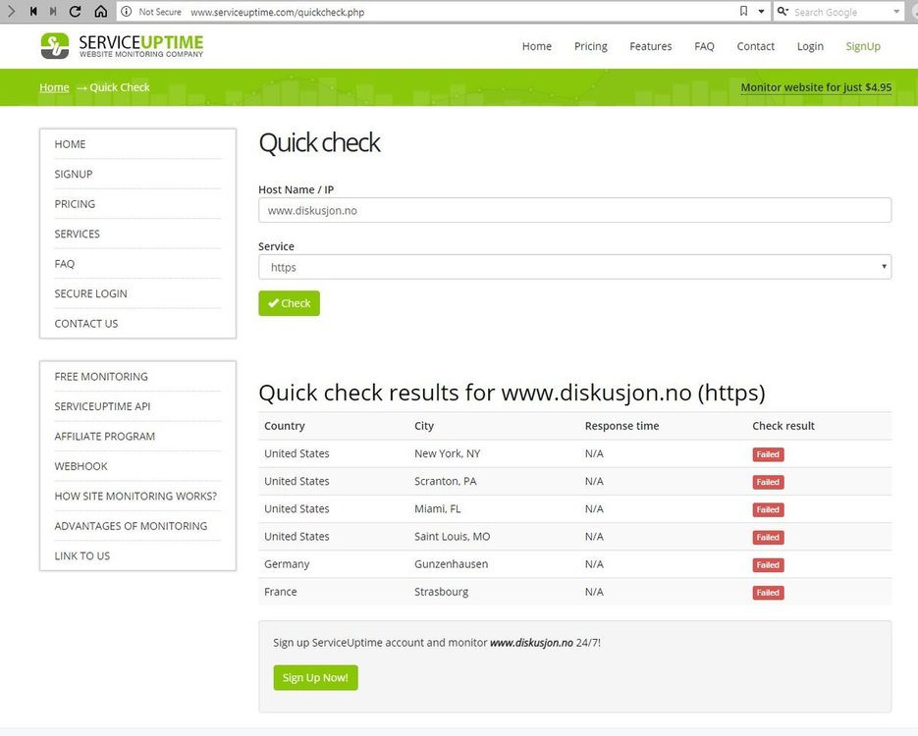Click the Germany country cell
The width and height of the screenshot is (918, 736).
[x=287, y=564]
